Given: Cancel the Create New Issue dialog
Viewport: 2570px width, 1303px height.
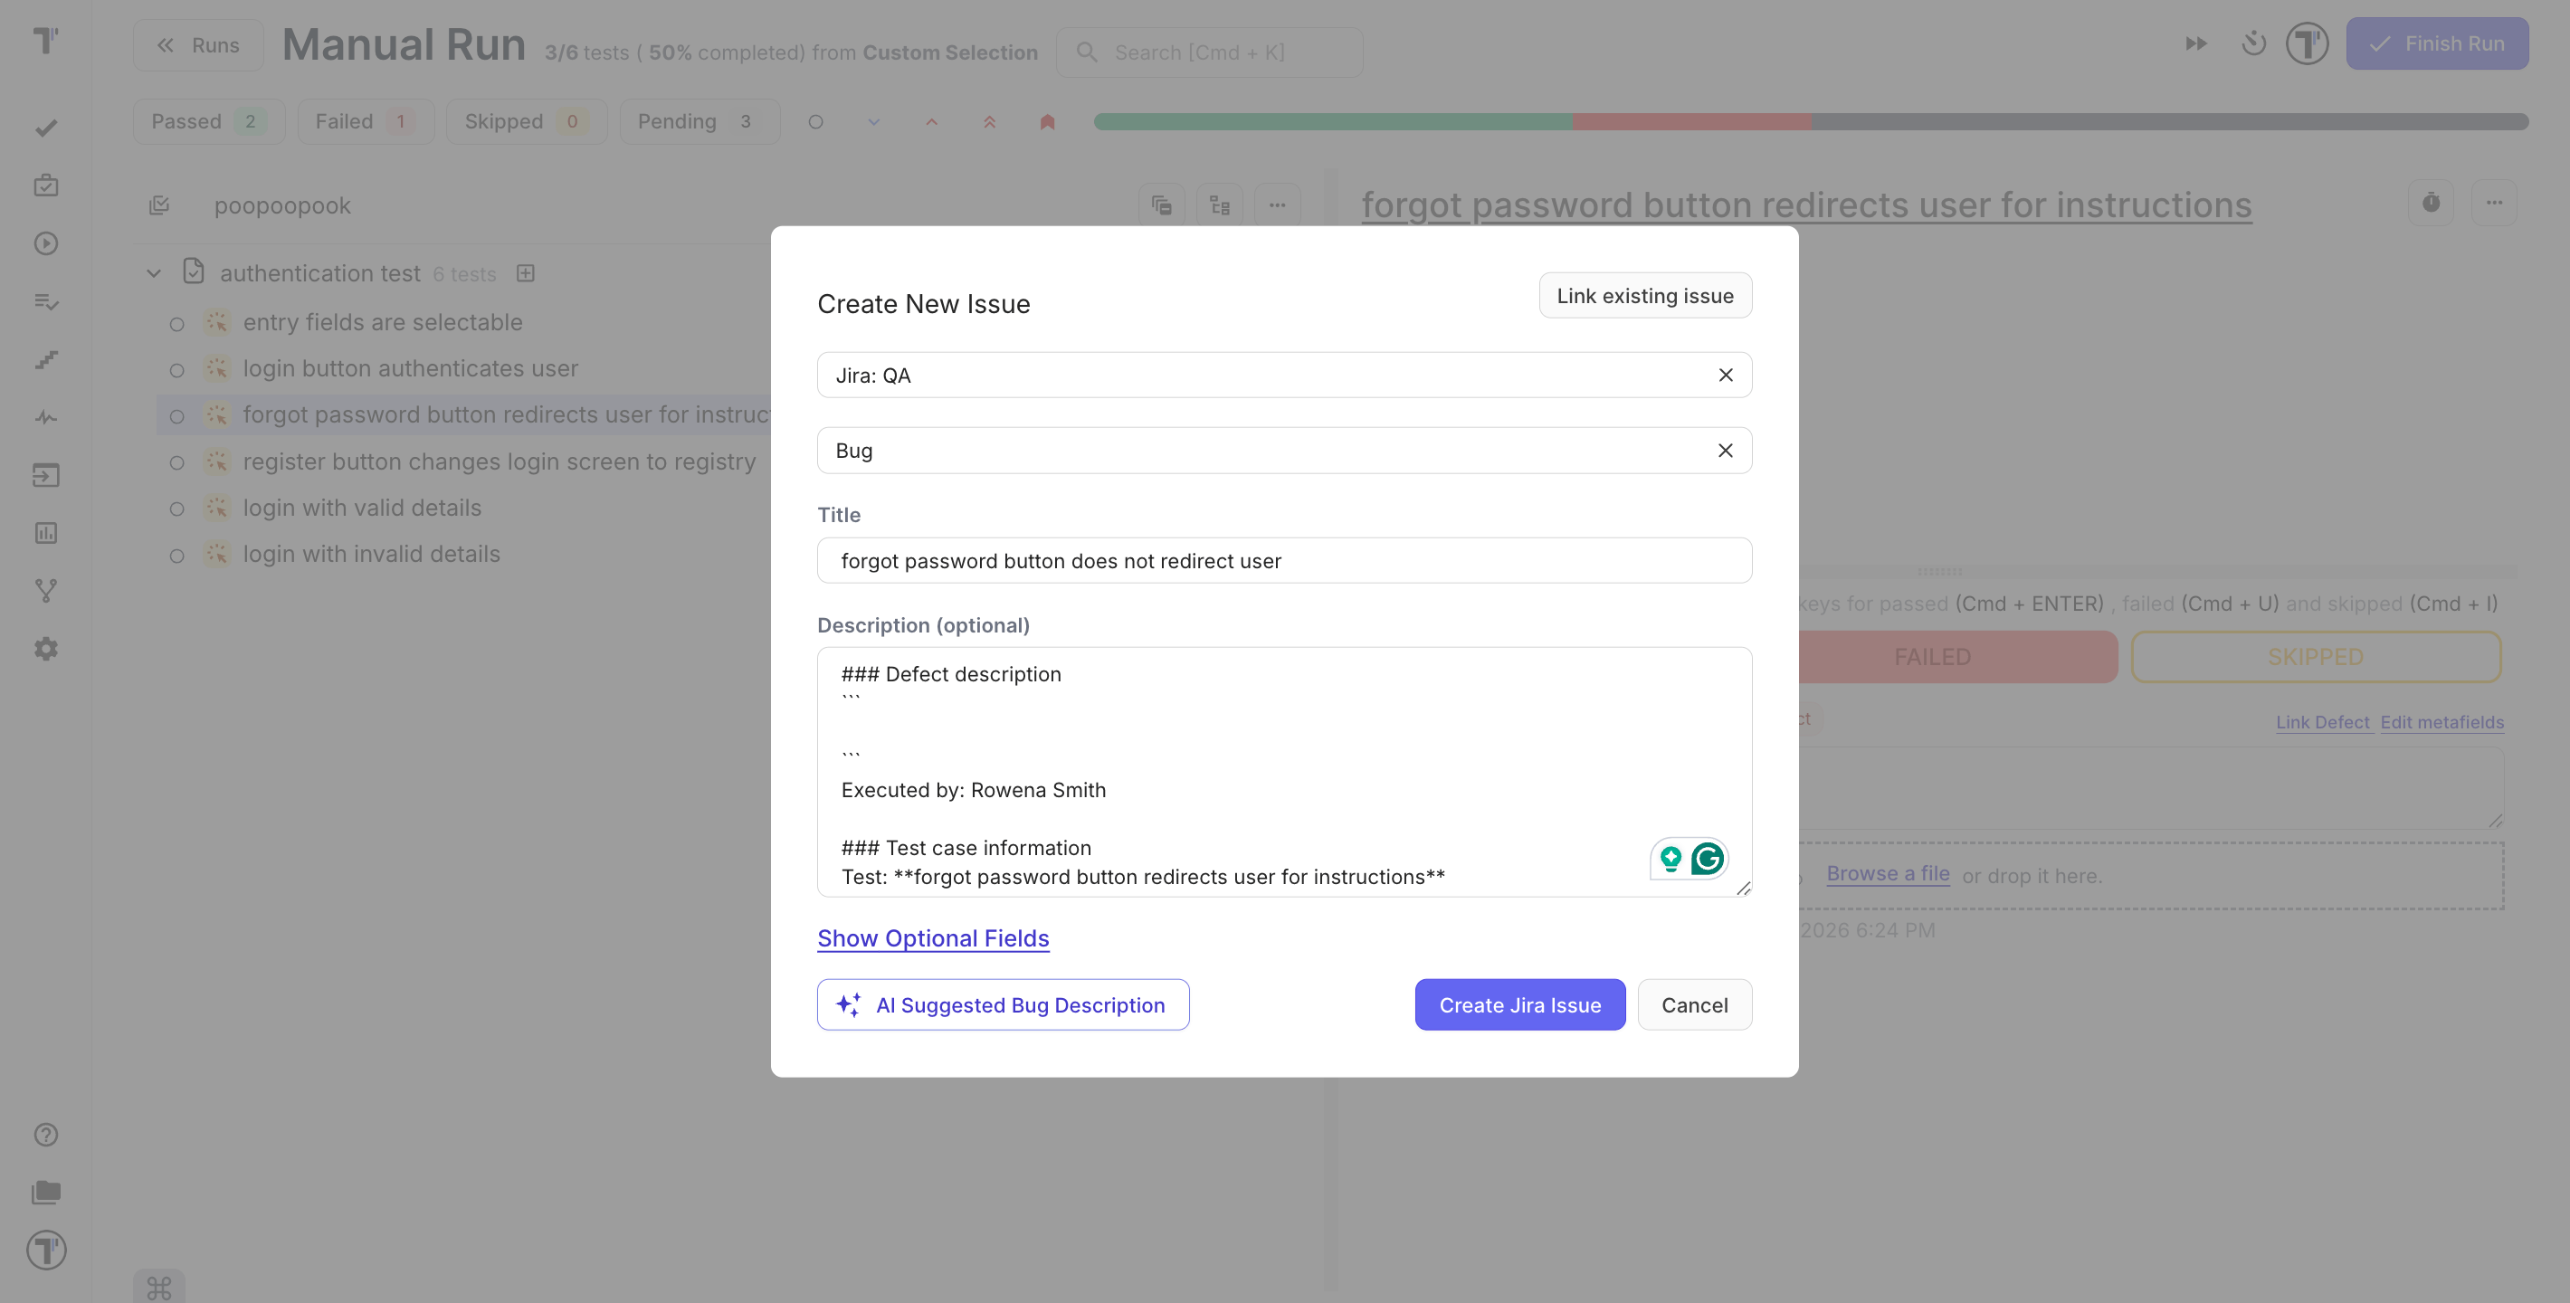Looking at the screenshot, I should click(1694, 1004).
